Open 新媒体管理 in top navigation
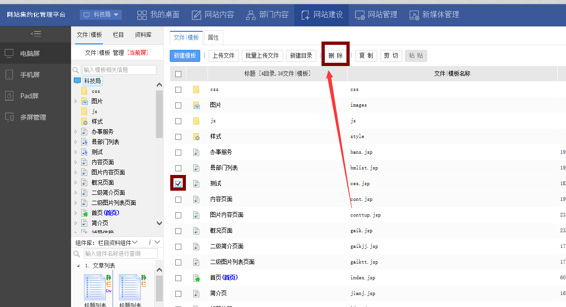Viewport: 566px width, 307px height. click(x=434, y=15)
